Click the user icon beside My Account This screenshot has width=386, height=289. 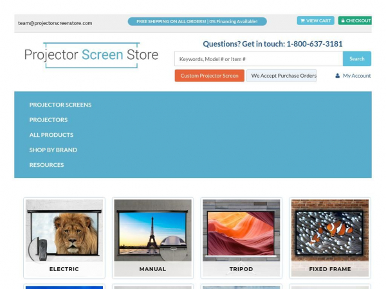pyautogui.click(x=338, y=76)
